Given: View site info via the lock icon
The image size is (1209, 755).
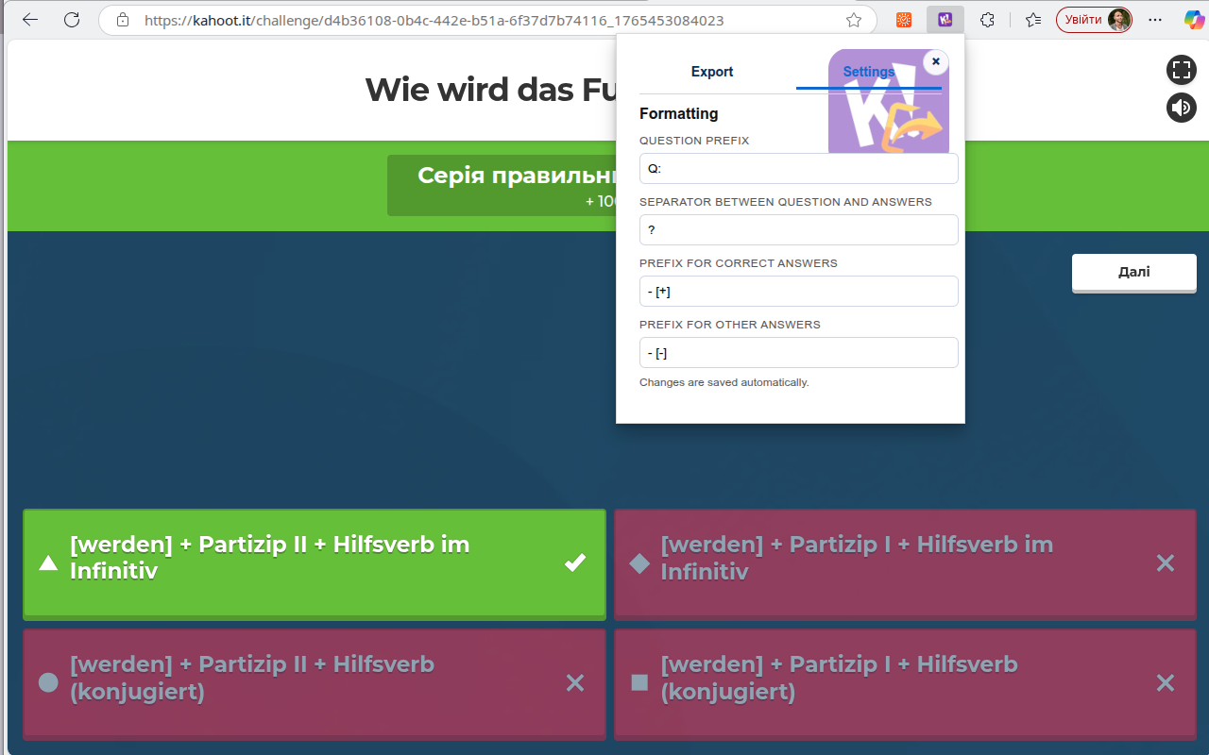Looking at the screenshot, I should coord(122,20).
